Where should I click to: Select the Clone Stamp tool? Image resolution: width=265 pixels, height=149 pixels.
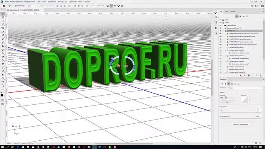(x=3, y=46)
